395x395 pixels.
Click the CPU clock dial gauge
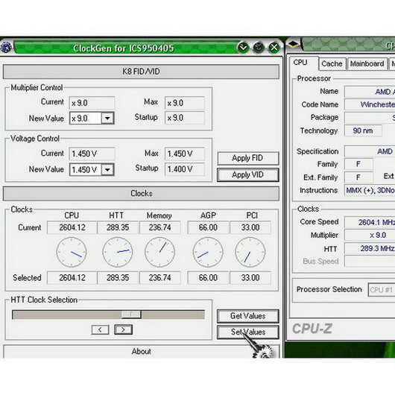tap(72, 252)
